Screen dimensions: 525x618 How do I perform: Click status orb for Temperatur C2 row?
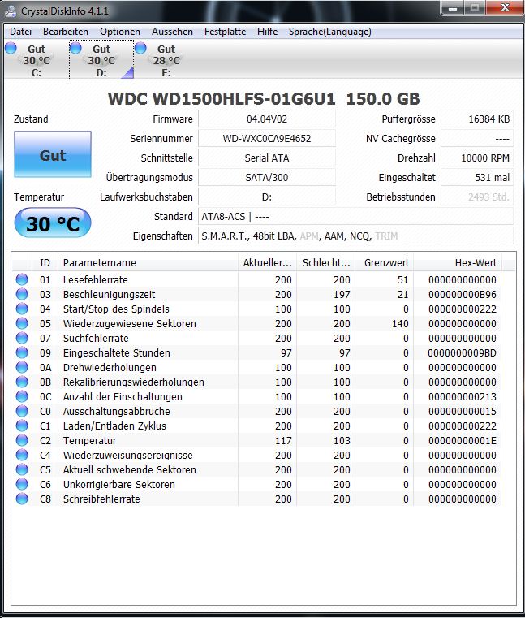click(x=22, y=440)
